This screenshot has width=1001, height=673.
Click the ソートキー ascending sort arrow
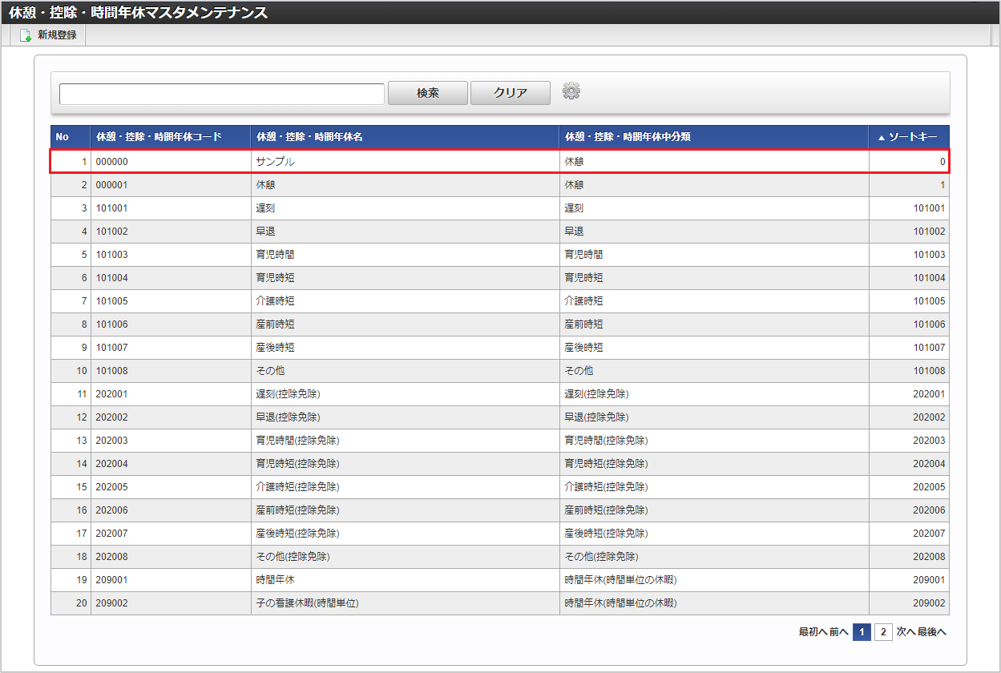point(882,138)
